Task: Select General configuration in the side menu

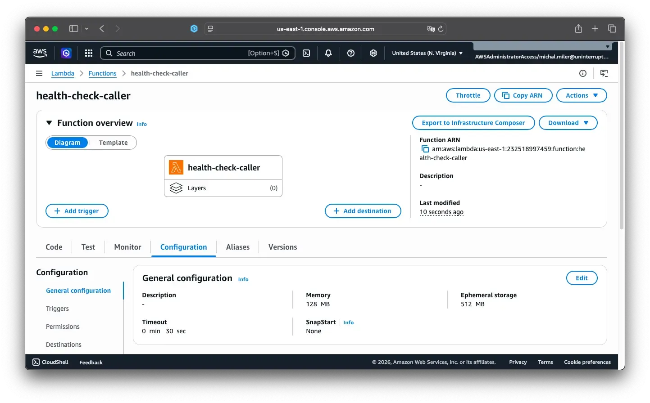Action: point(78,291)
